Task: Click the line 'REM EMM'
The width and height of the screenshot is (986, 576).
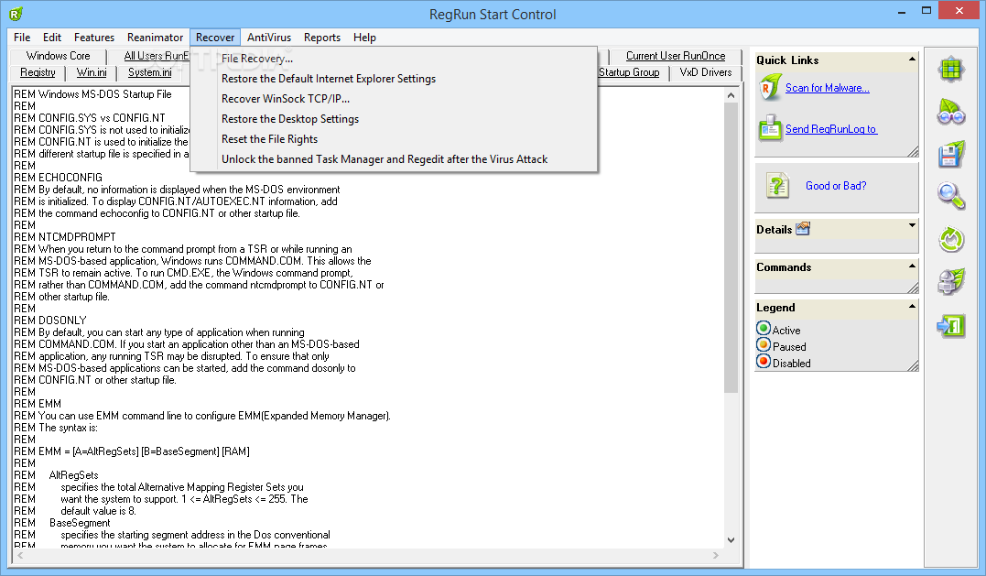Action: pyautogui.click(x=38, y=404)
